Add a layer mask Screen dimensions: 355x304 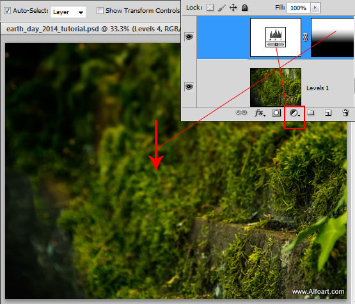[276, 113]
